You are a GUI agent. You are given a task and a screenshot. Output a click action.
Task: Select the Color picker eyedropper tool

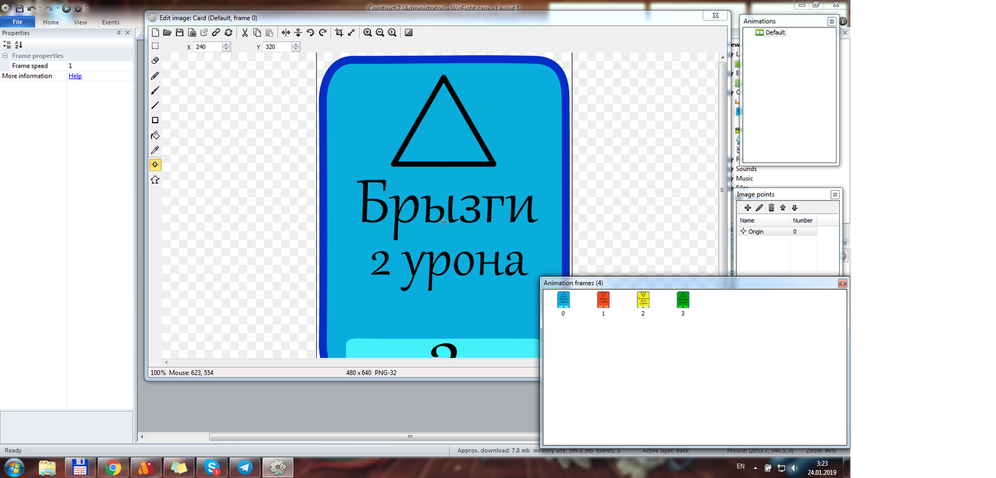pos(155,150)
